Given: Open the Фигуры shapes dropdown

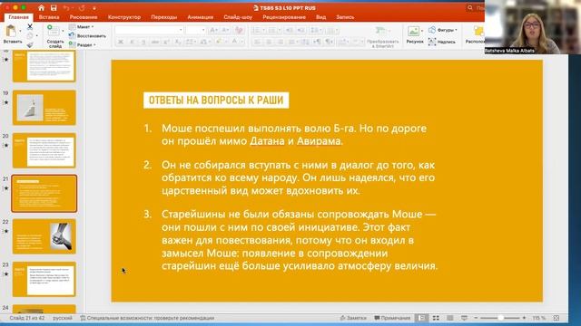Looking at the screenshot, I should coord(443,30).
